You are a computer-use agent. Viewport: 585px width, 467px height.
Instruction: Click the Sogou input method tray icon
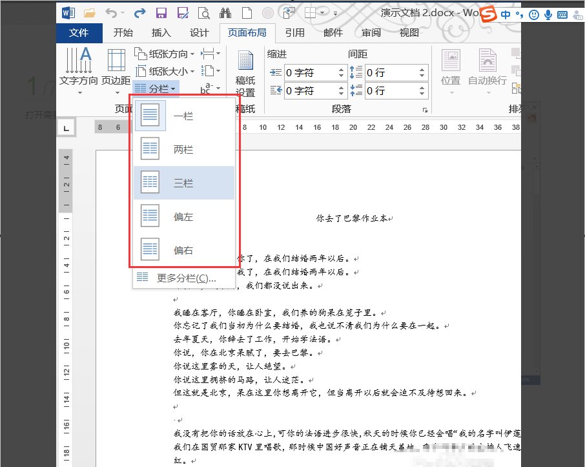tap(489, 12)
